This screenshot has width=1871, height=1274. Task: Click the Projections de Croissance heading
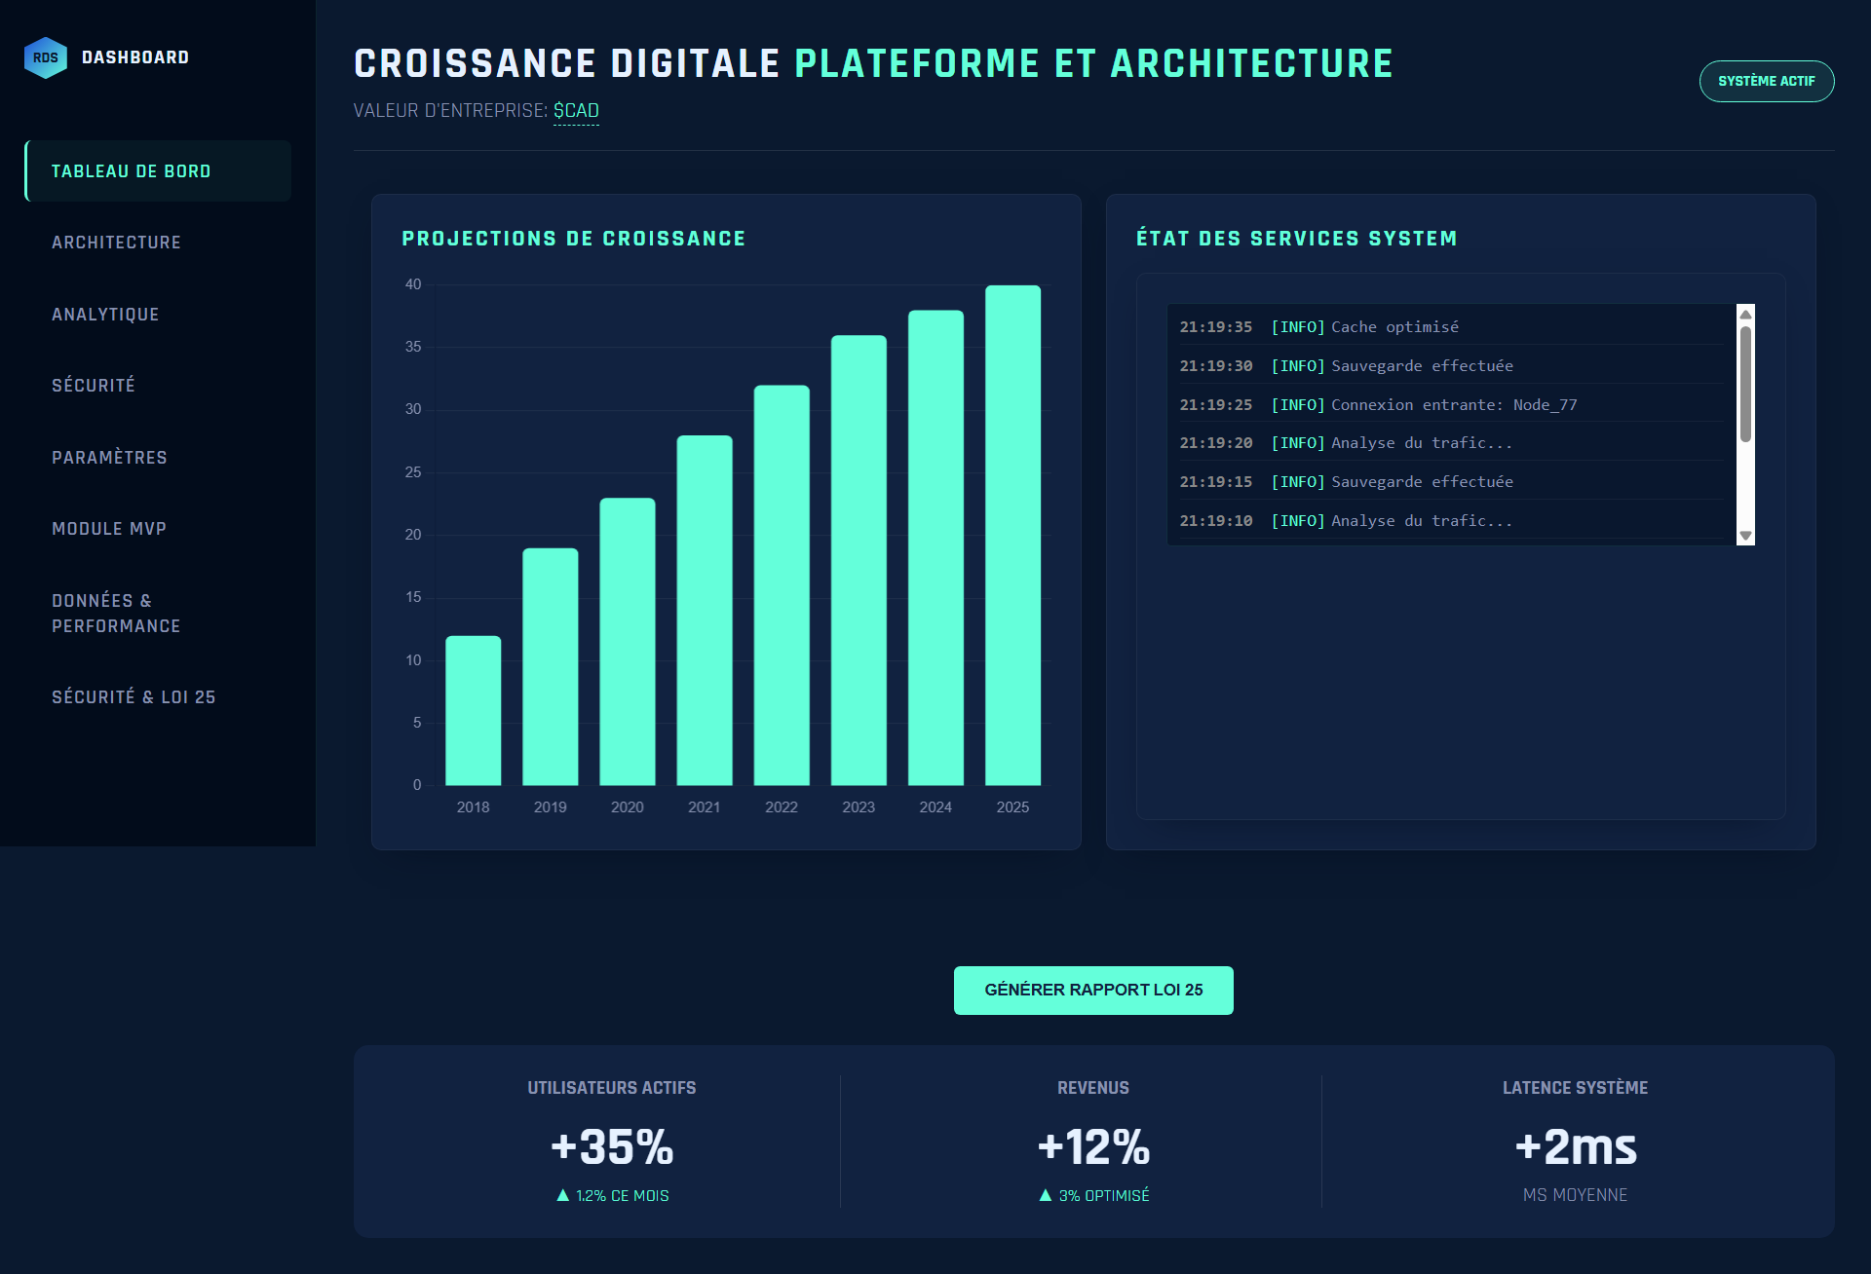[x=574, y=239]
